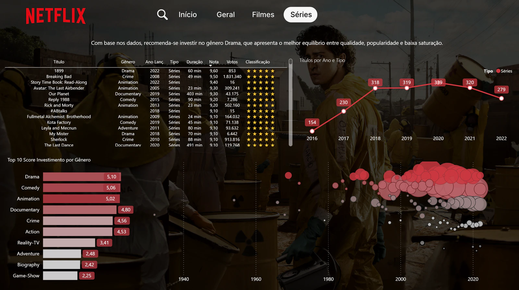Screen dimensions: 519x290
Task: Click the #ABtalks title row
Action: tap(59, 111)
